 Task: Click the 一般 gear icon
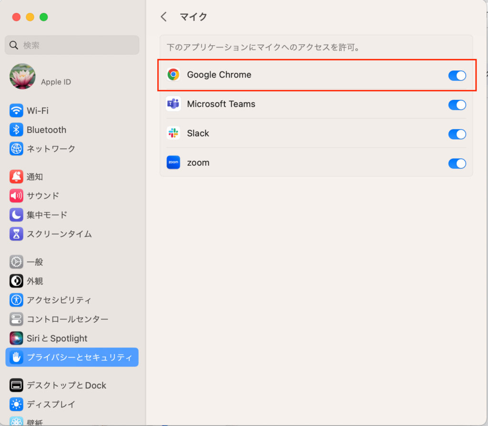16,262
